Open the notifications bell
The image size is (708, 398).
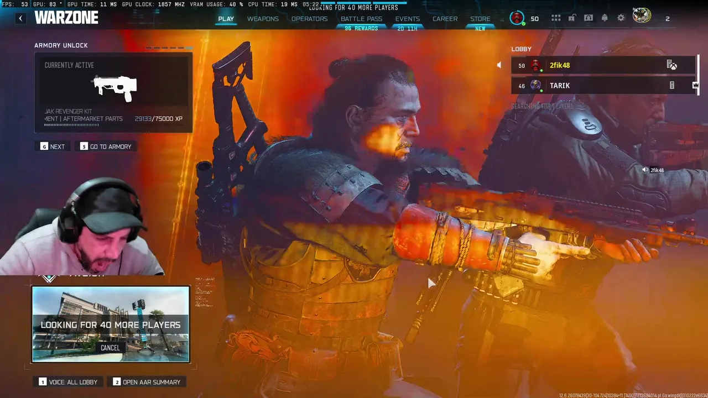point(605,18)
